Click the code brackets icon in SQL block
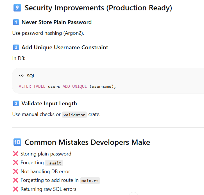This screenshot has width=204, height=195. tap(21, 76)
